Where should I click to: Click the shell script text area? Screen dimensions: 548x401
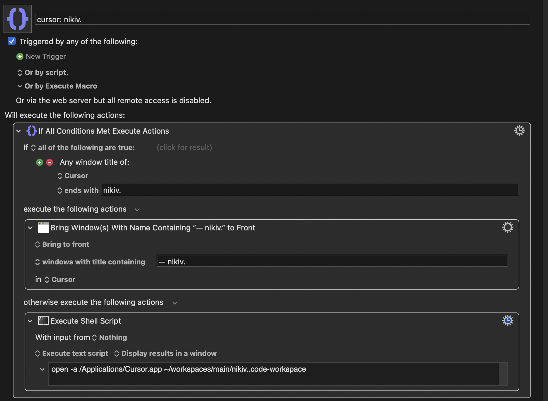click(x=273, y=374)
